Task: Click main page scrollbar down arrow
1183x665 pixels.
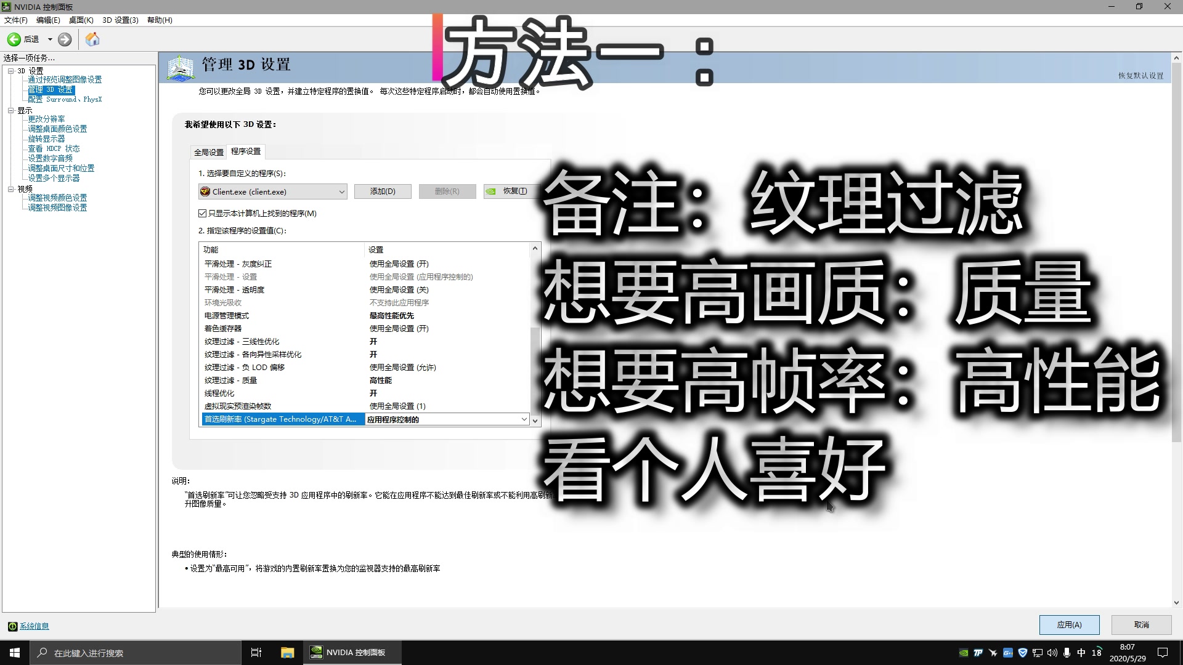Action: point(1176,603)
